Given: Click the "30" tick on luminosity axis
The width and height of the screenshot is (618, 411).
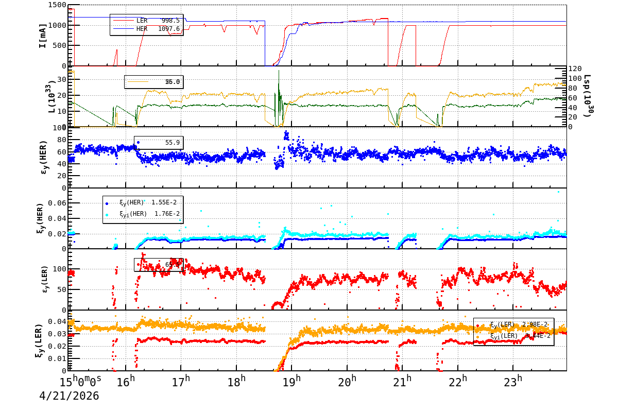Looking at the screenshot, I should [62, 79].
